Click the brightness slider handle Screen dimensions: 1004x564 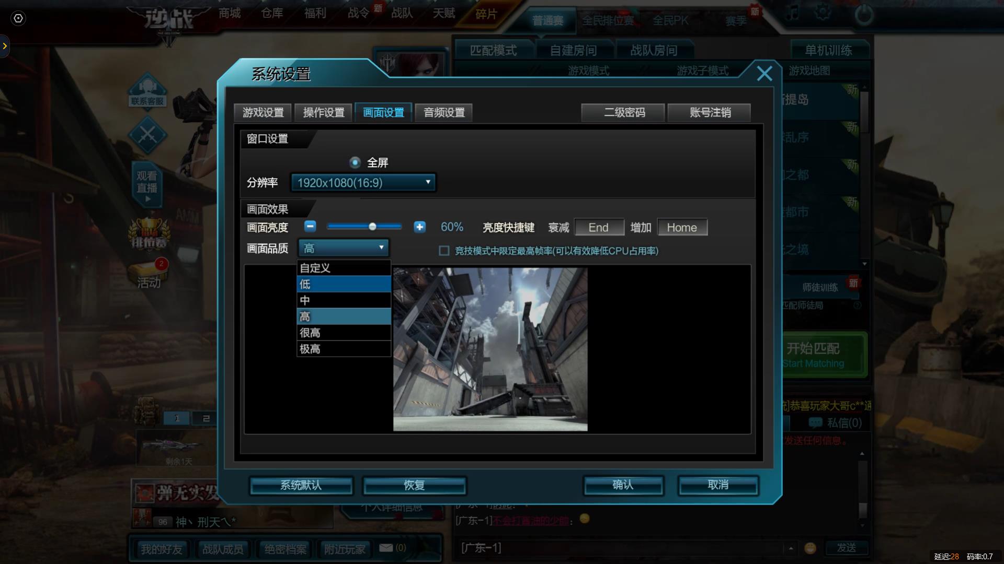click(372, 227)
